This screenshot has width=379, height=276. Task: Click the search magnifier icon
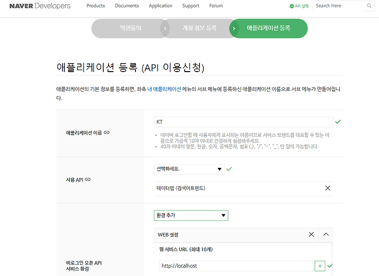(369, 6)
